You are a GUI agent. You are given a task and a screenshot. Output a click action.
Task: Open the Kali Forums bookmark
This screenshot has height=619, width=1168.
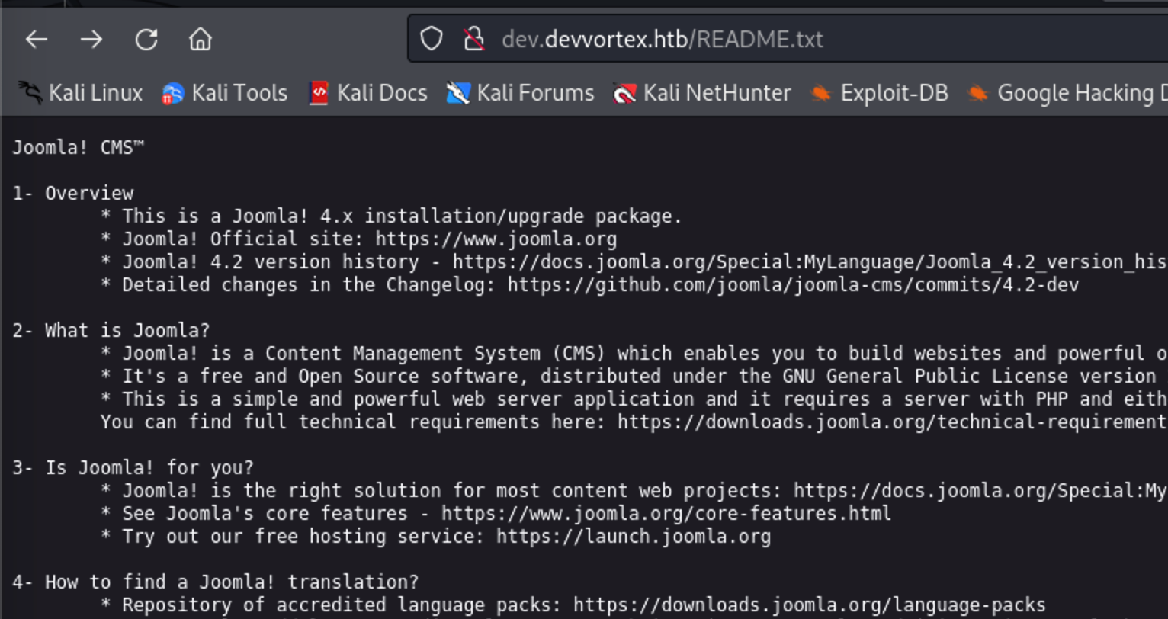click(520, 93)
